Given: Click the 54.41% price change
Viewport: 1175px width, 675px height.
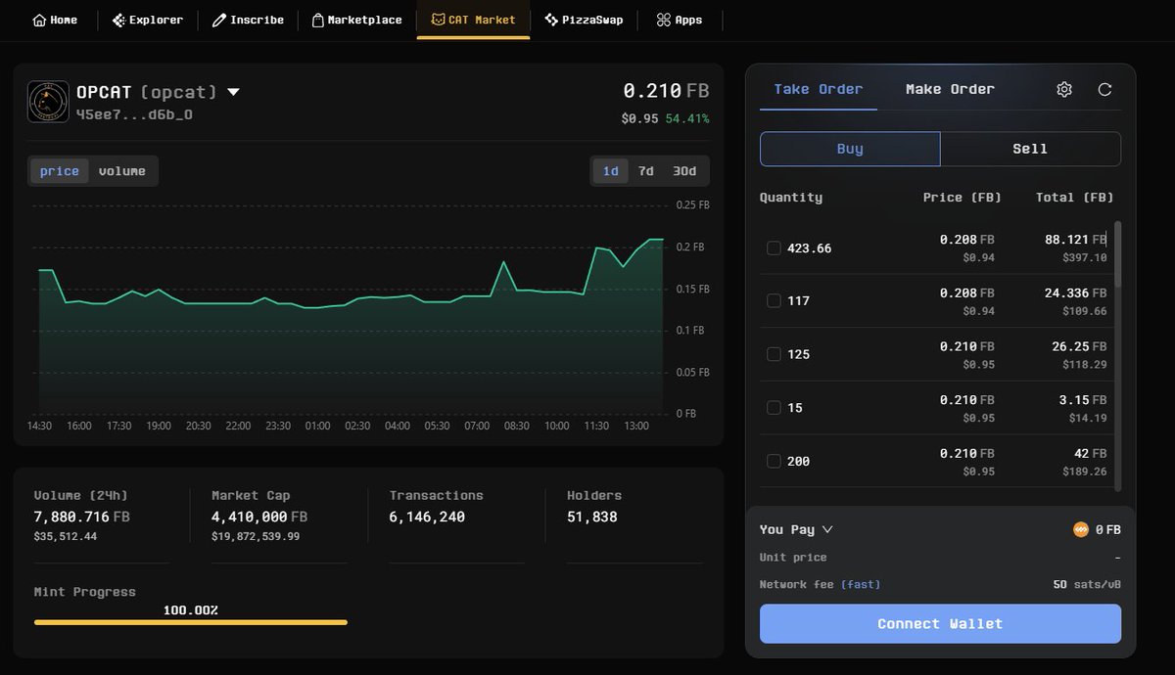Looking at the screenshot, I should click(687, 118).
